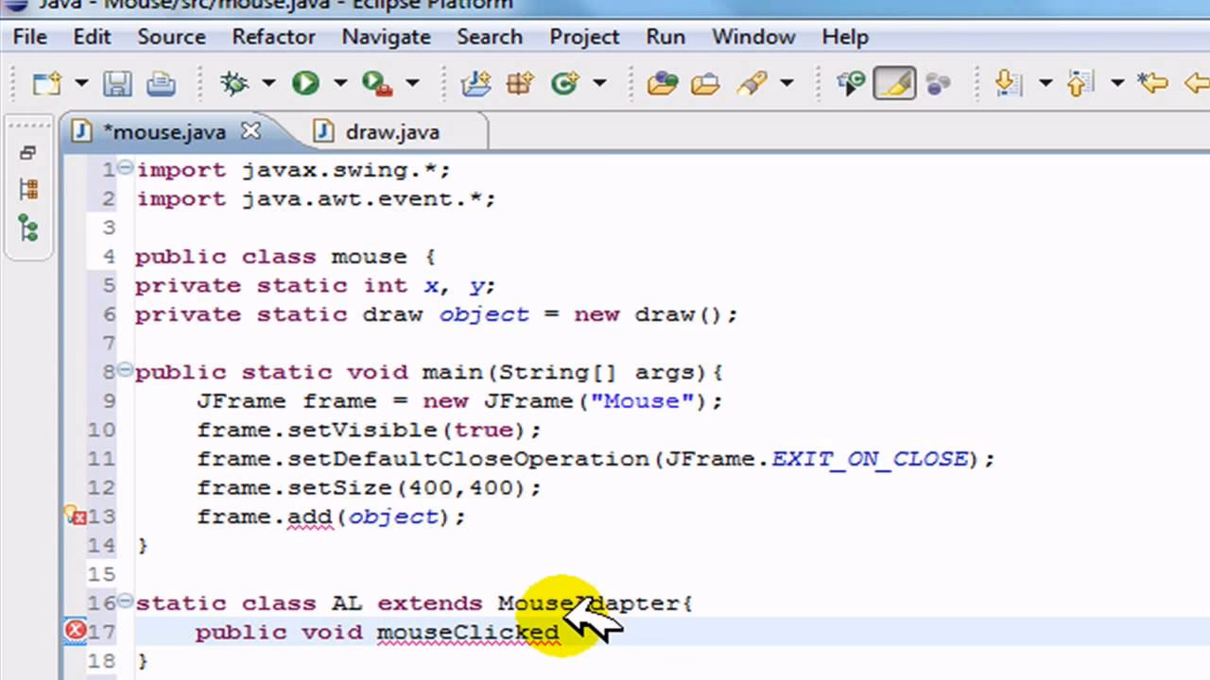Open the File menu

click(29, 37)
